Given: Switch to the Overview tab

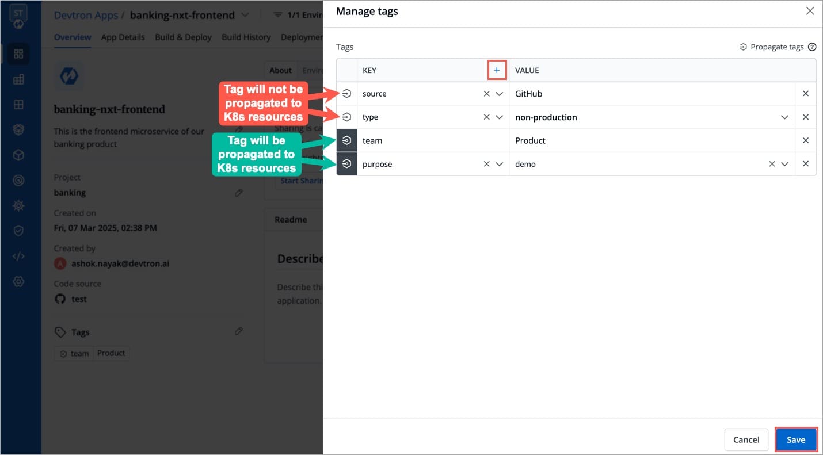Looking at the screenshot, I should point(73,37).
